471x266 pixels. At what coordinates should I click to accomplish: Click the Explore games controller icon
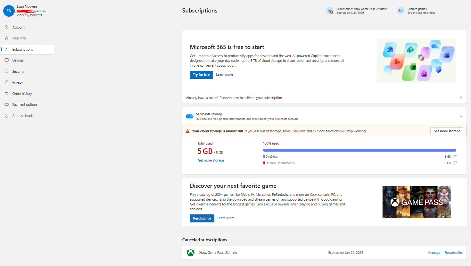(401, 11)
